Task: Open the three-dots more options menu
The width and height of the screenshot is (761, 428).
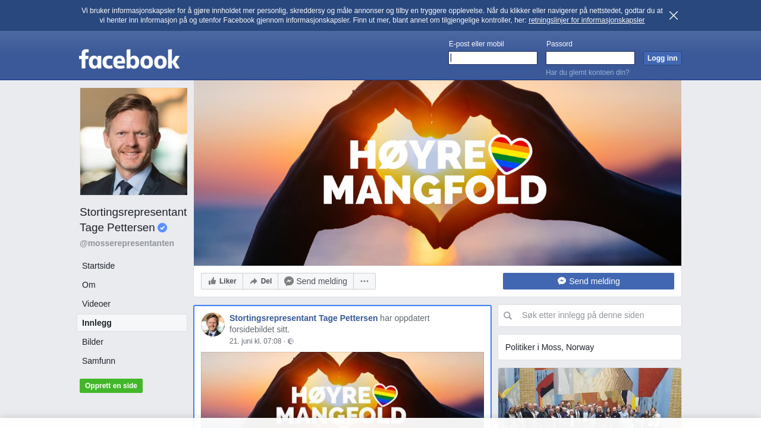Action: tap(364, 281)
